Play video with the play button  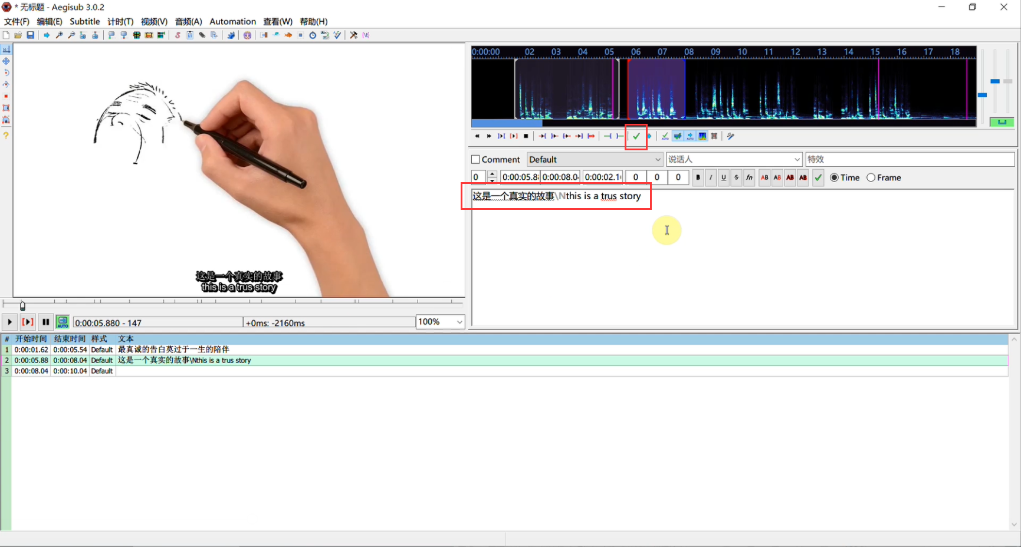coord(9,322)
